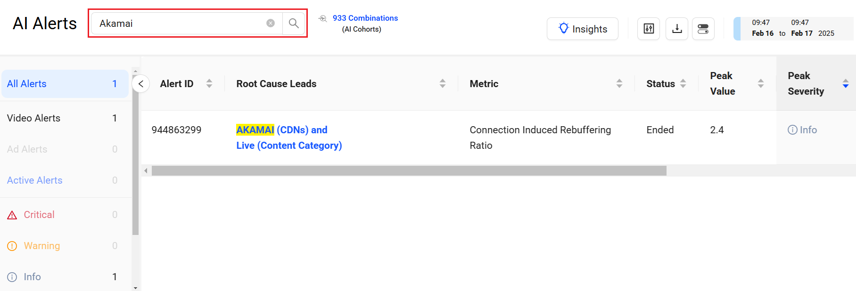The height and width of the screenshot is (291, 856).
Task: Clear the Akamai search text
Action: point(271,23)
